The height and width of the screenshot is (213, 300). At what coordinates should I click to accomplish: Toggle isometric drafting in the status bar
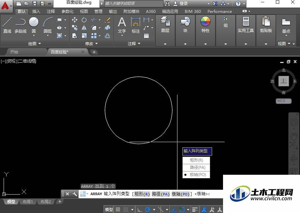[161, 210]
